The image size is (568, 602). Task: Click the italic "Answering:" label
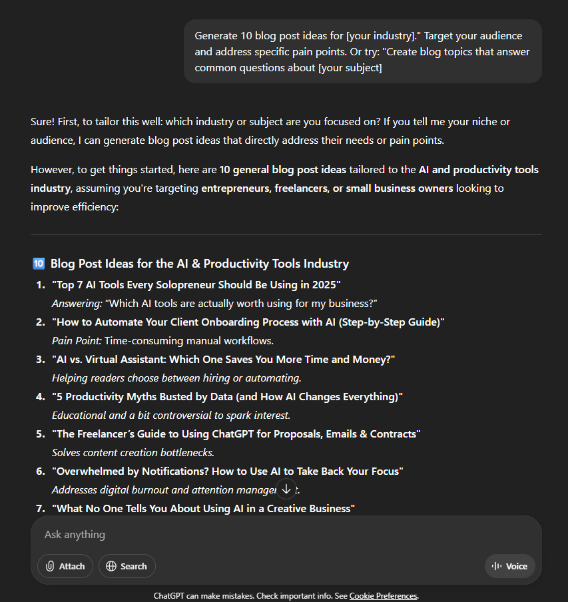click(78, 304)
